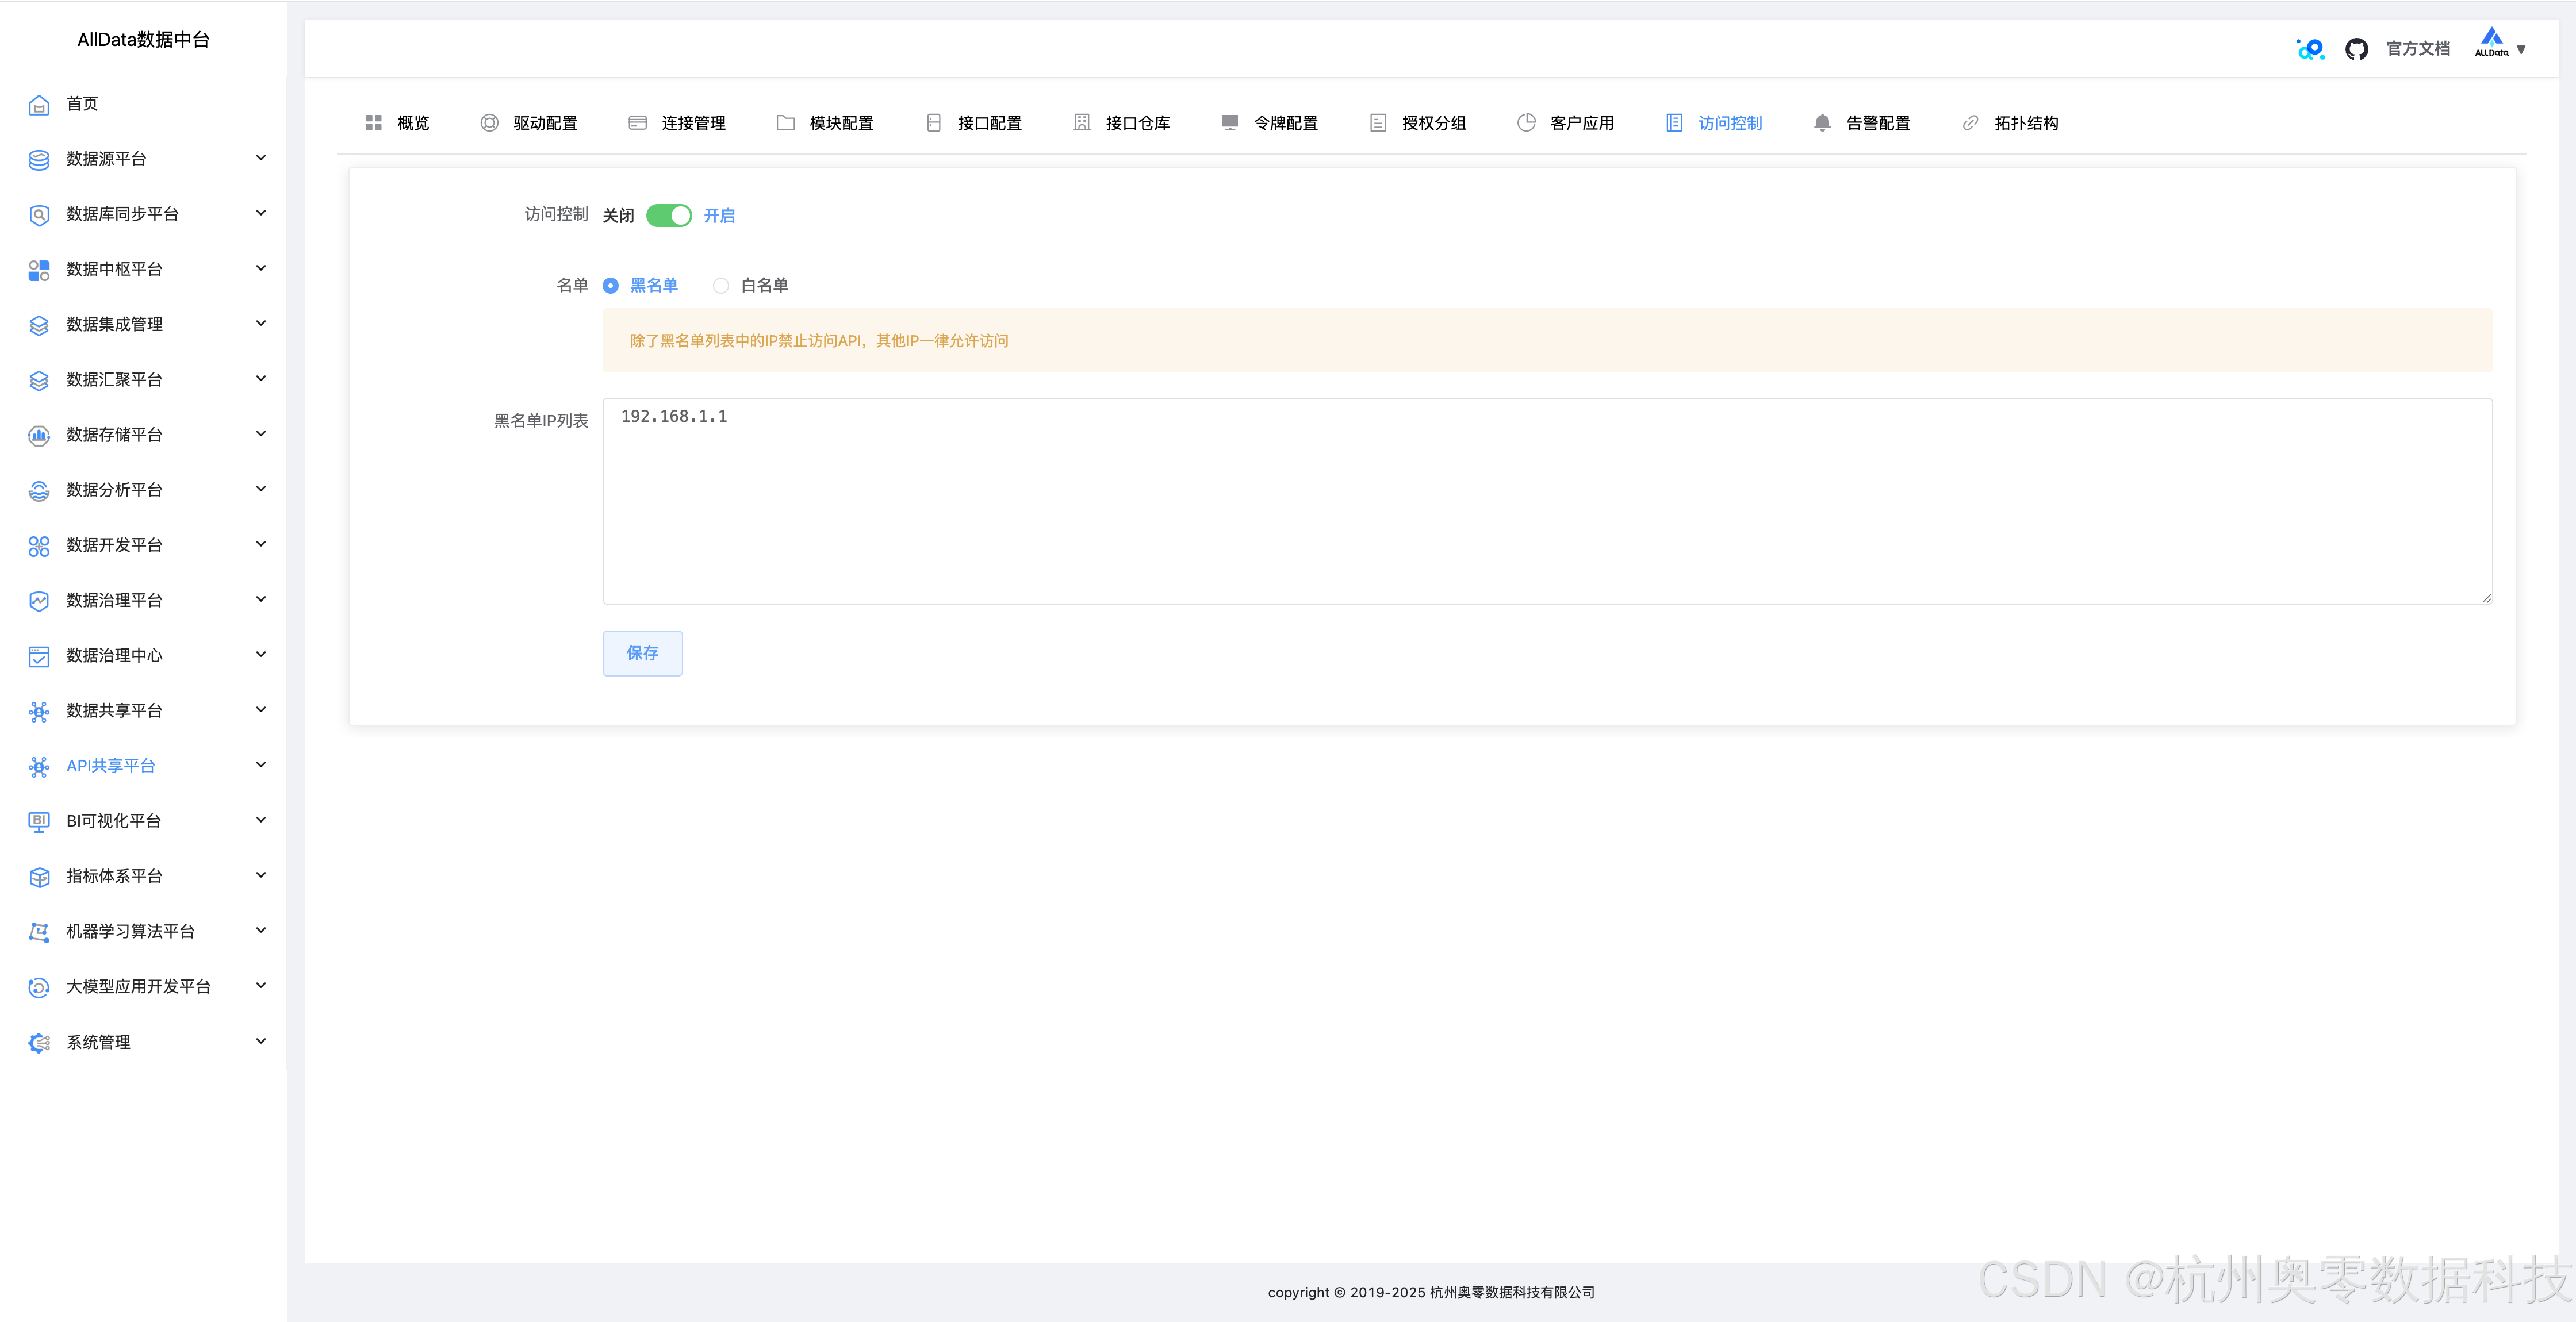Click the blue cloud logo icon in header
This screenshot has width=2576, height=1322.
coord(2310,49)
